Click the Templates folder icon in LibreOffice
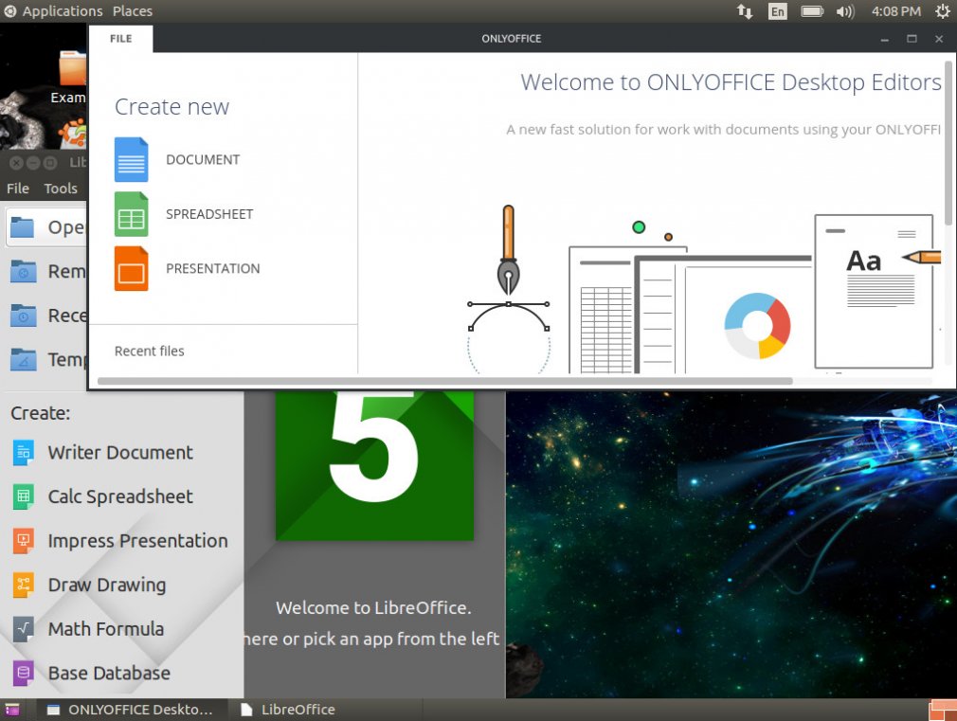957x721 pixels. [23, 359]
